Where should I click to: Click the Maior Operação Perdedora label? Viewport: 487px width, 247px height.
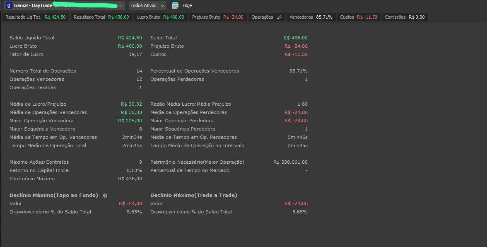pyautogui.click(x=182, y=121)
